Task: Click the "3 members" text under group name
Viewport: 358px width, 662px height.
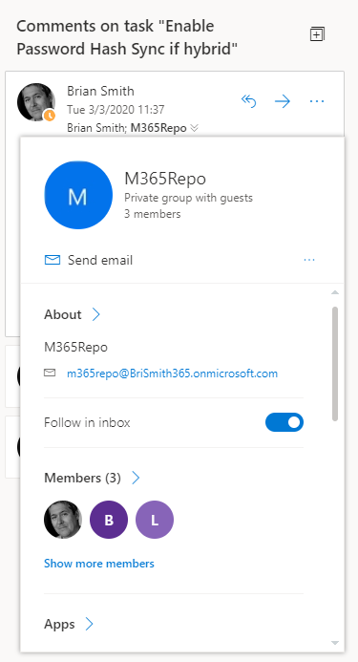Action: click(153, 214)
